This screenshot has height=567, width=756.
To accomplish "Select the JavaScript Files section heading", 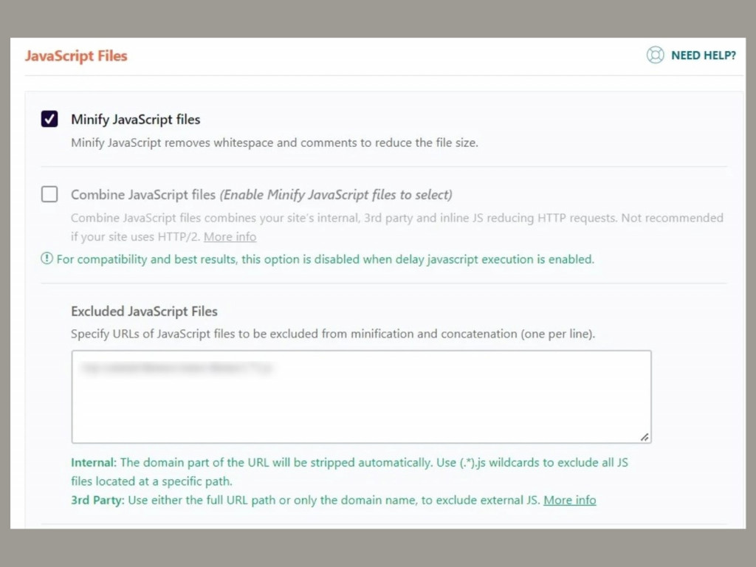I will coord(76,55).
